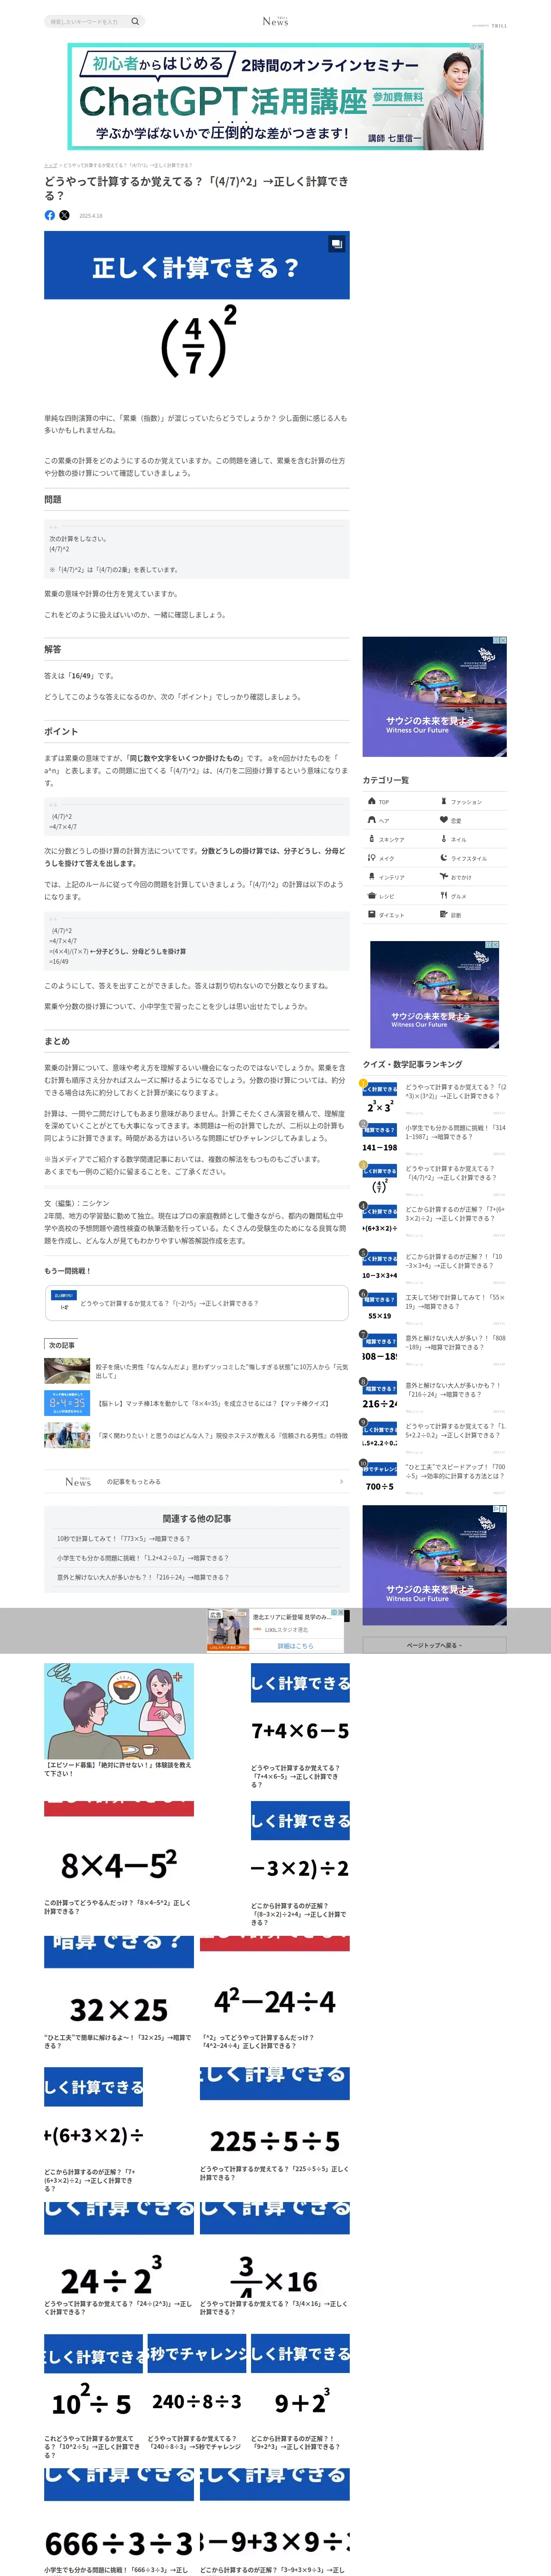Image resolution: width=551 pixels, height=2576 pixels.
Task: Open the 8×4−5² article card
Action: point(119,1859)
